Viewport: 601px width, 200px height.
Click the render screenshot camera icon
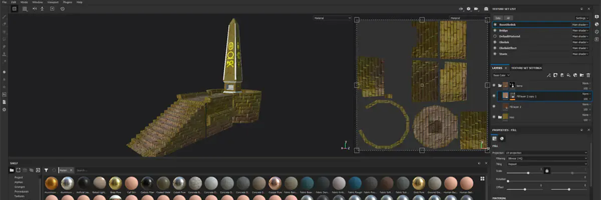tap(485, 8)
